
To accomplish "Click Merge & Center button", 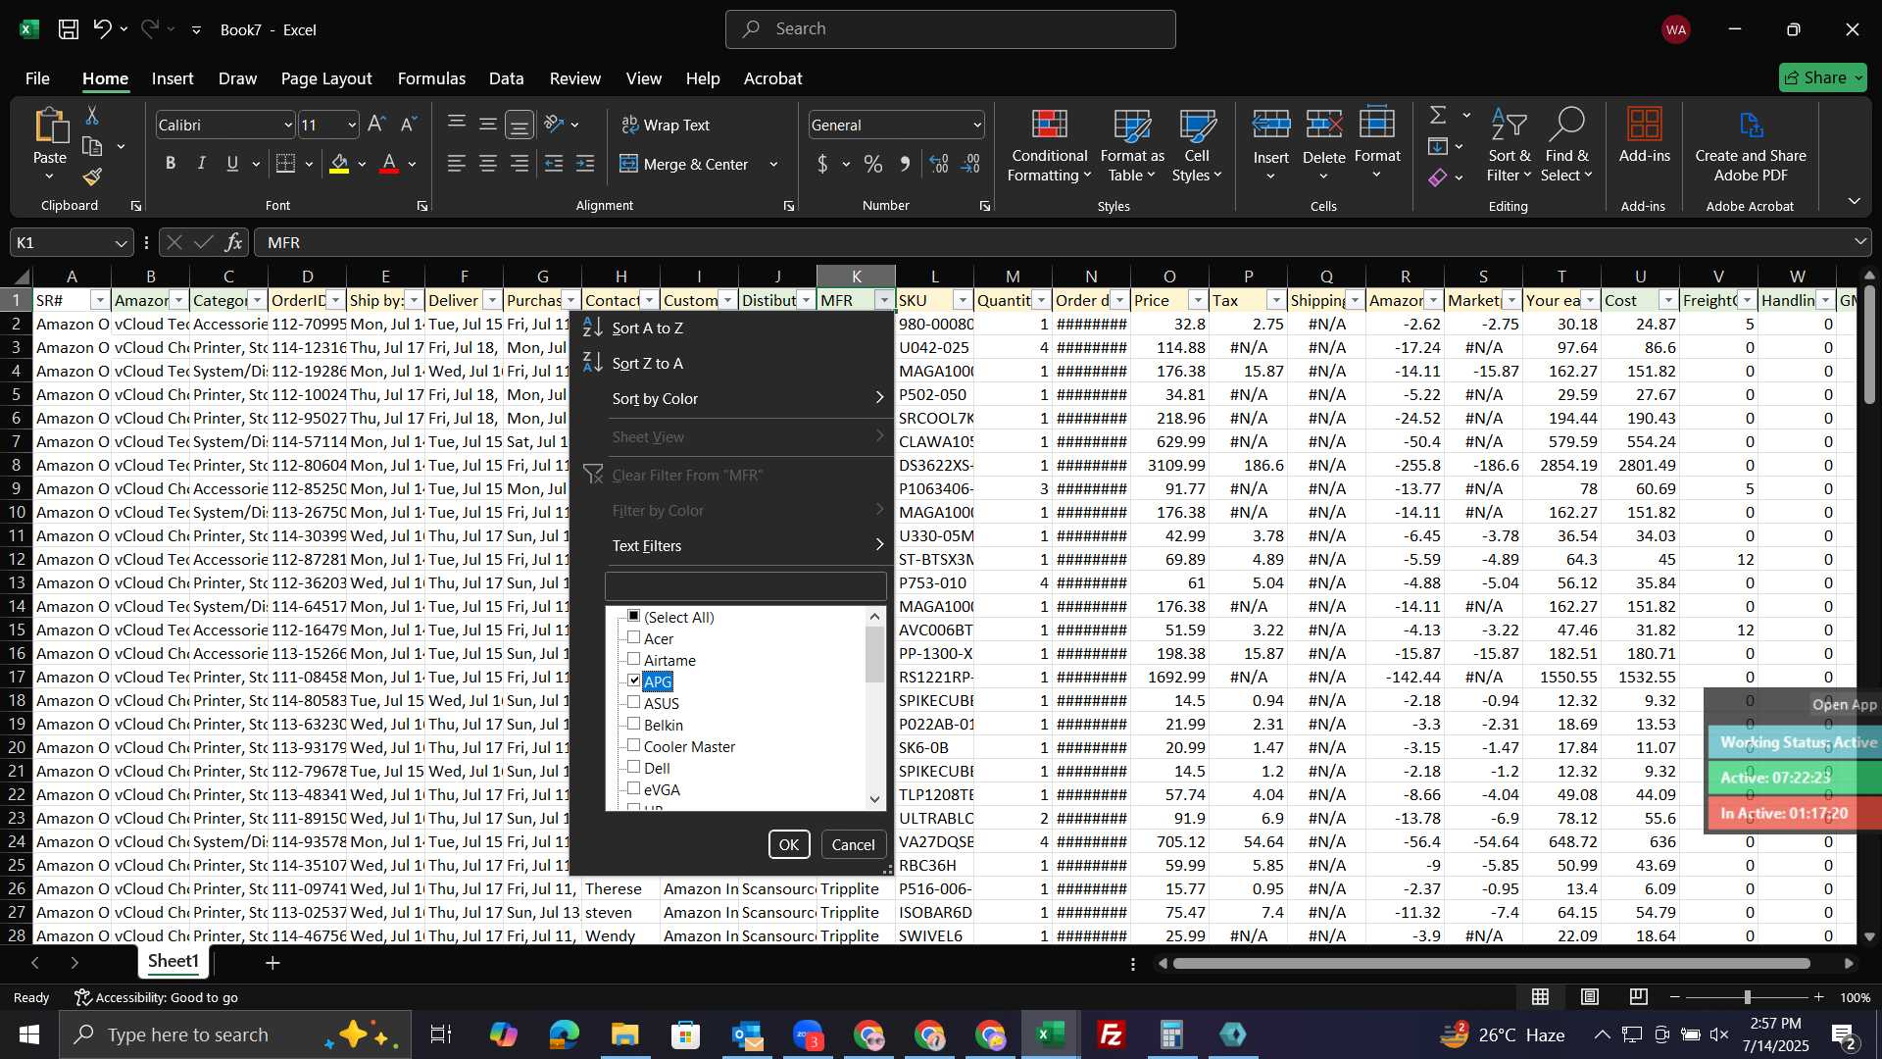I will pyautogui.click(x=685, y=165).
